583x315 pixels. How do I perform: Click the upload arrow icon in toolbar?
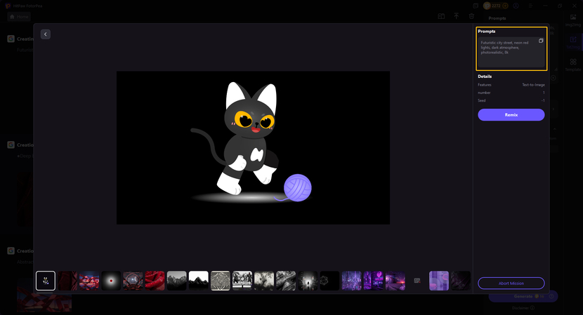(457, 16)
